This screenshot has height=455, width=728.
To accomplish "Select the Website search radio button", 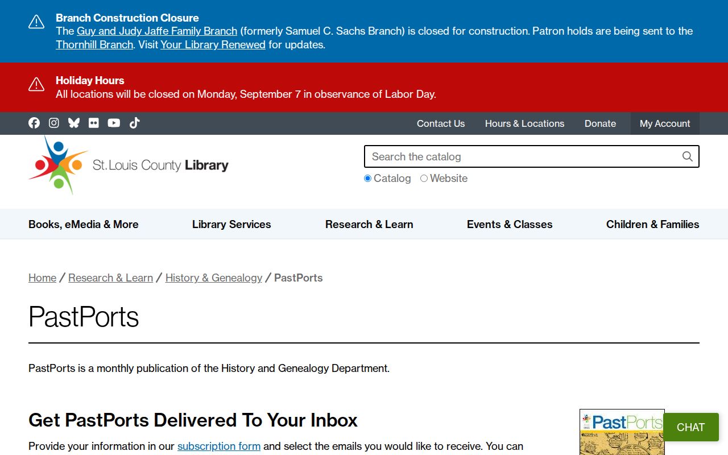I will 424,179.
